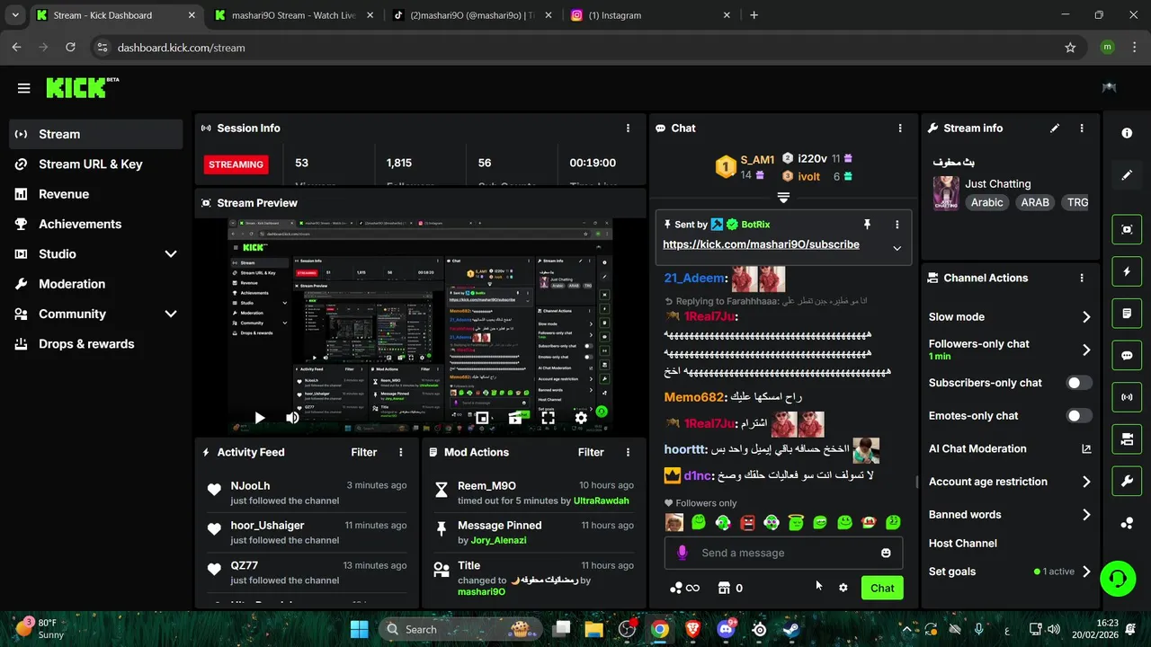Click the purple microphone in message box
Image resolution: width=1151 pixels, height=647 pixels.
click(x=683, y=553)
